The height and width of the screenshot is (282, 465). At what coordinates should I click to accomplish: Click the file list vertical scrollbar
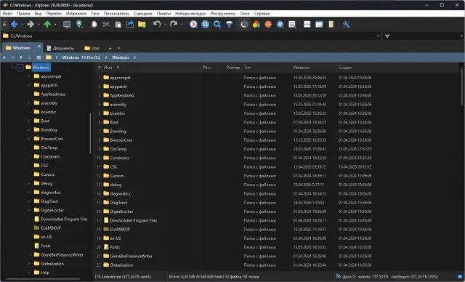[x=462, y=86]
